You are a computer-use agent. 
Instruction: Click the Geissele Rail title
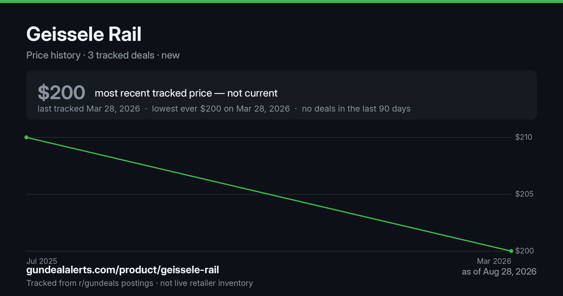84,34
